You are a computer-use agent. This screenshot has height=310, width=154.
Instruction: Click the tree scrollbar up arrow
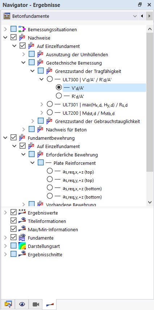pos(149,29)
